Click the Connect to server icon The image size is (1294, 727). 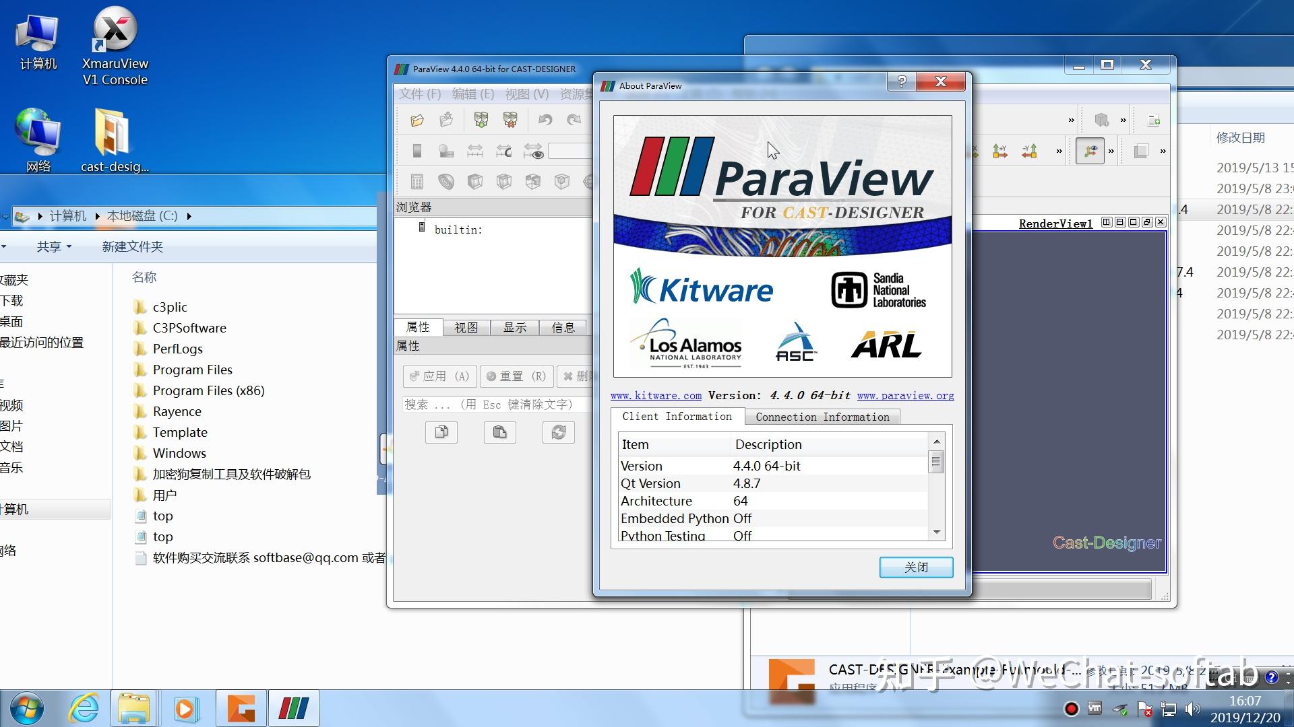(481, 120)
